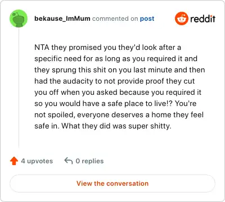Click the comment line starting "not spoiled, everyone"

(119, 114)
